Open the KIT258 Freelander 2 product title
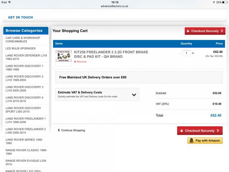Screen dimensions: 229x172 tap(111, 54)
